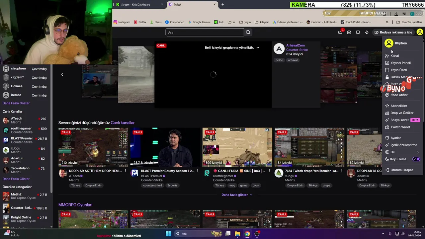Select sizophren offline channel in sidebar
Screen dimensions: 425x239
[25, 69]
